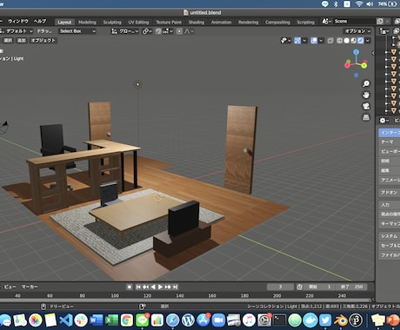Open the オブジェクト menu in viewport header

[43, 41]
